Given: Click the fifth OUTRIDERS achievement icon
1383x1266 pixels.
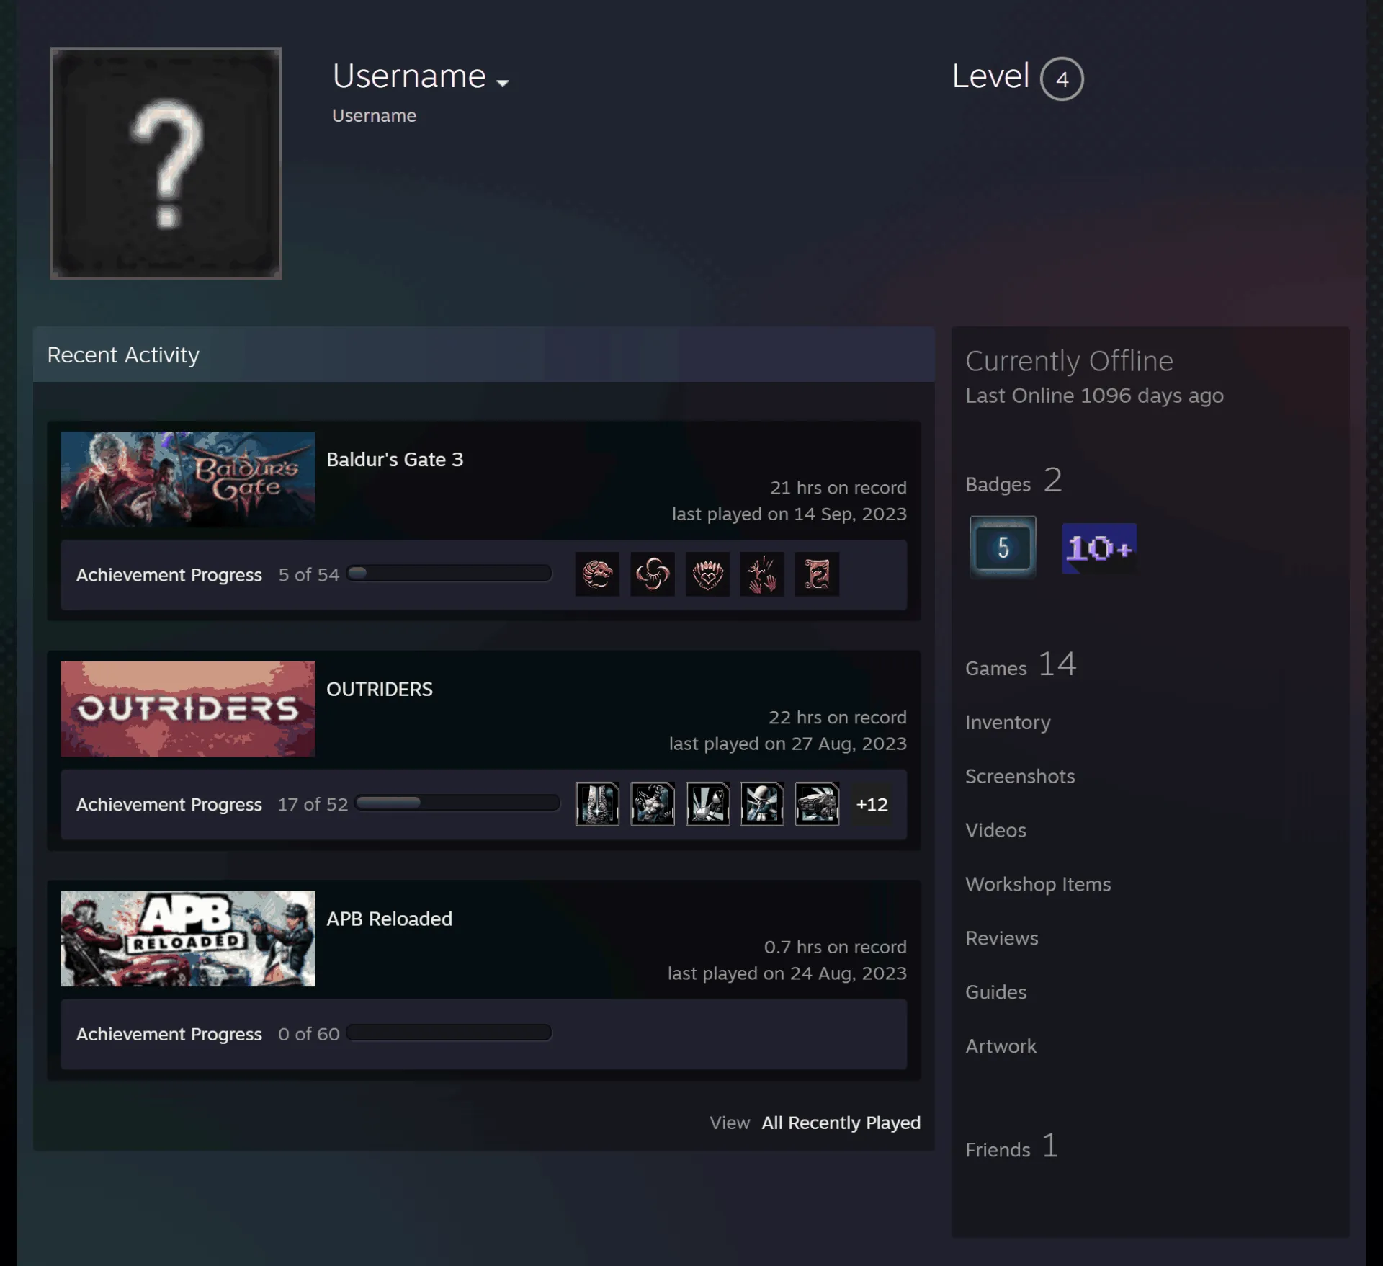Looking at the screenshot, I should pos(818,803).
